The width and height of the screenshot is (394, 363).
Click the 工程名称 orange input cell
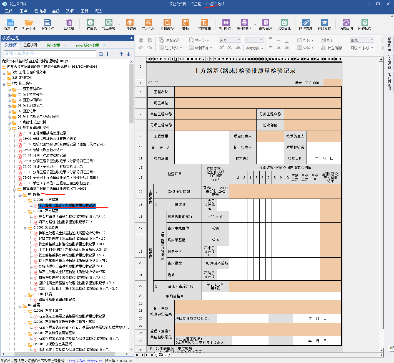(258, 92)
